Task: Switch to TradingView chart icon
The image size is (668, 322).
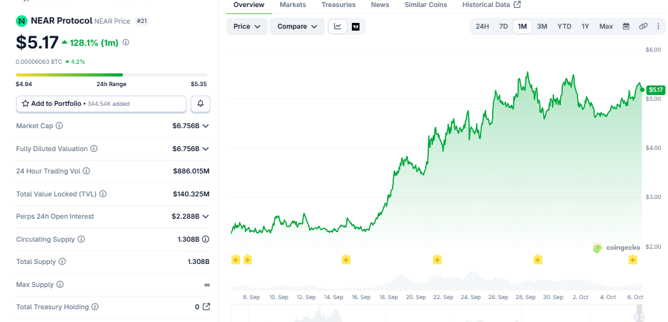Action: (x=356, y=26)
